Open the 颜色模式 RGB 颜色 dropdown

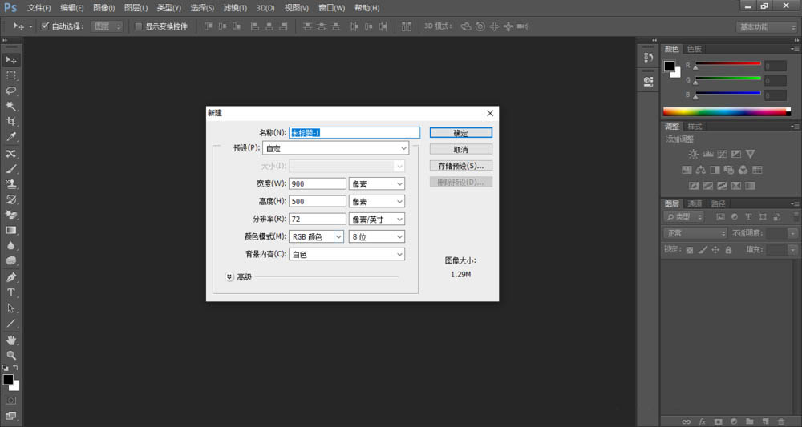(x=317, y=236)
